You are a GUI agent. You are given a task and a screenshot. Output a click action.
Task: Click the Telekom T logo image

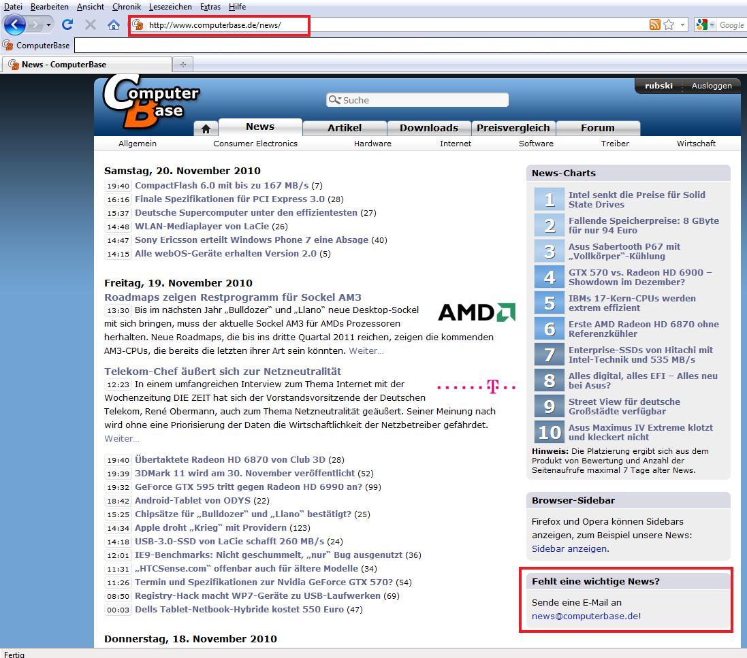coord(477,386)
